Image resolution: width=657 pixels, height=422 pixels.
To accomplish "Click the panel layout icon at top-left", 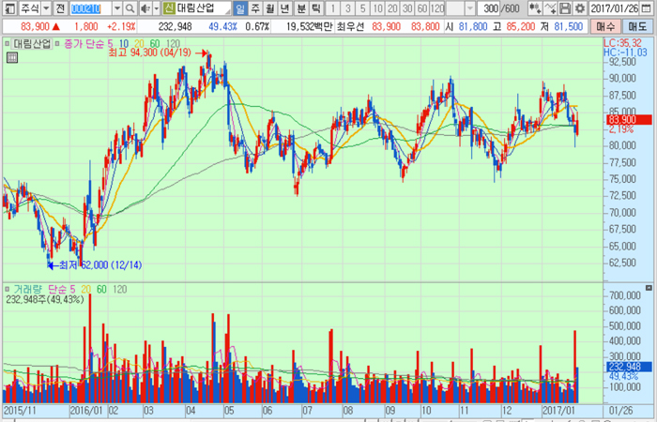I will 8,8.
